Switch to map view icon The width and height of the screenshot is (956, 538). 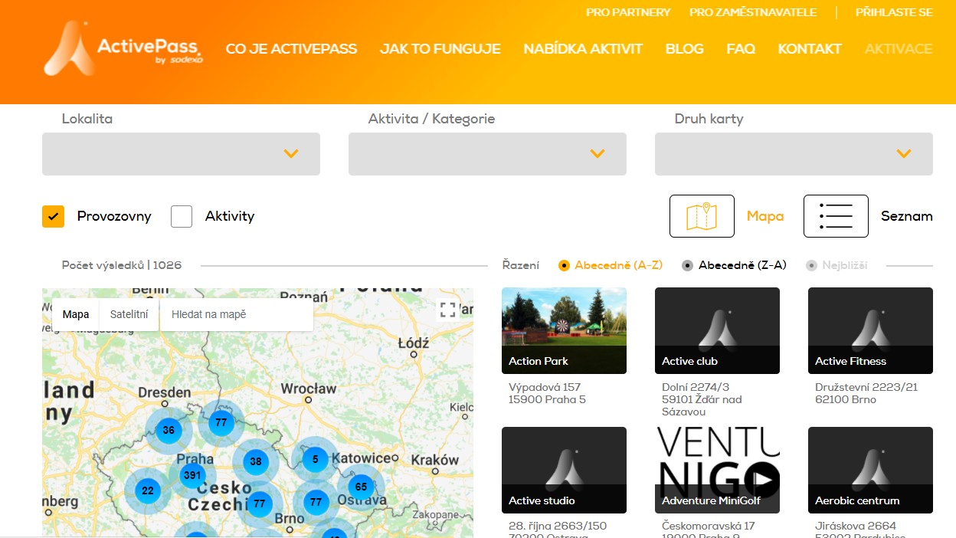[701, 216]
